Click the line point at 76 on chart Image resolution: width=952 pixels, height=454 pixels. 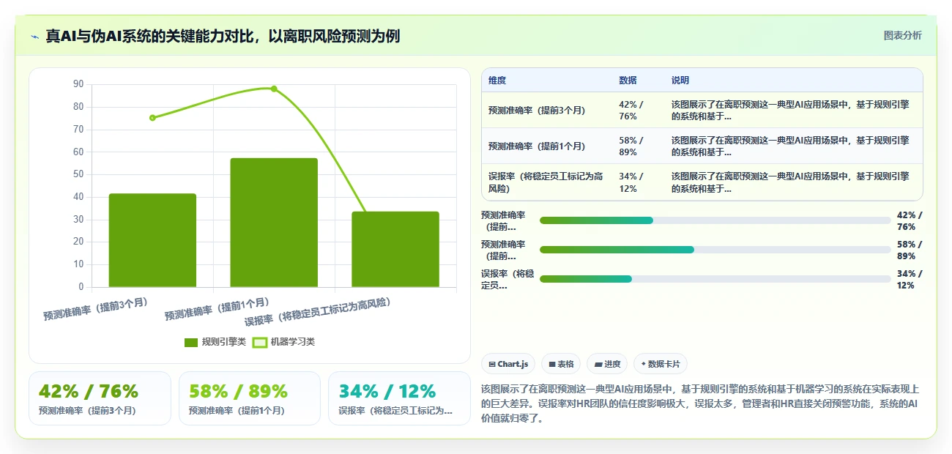(152, 118)
